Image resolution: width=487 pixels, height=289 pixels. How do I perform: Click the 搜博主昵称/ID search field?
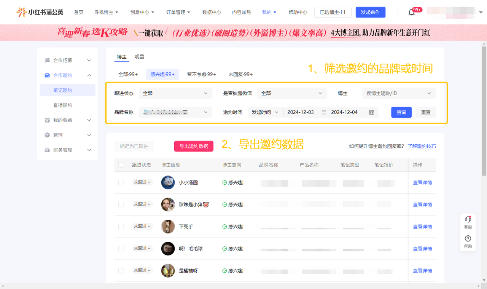click(396, 93)
